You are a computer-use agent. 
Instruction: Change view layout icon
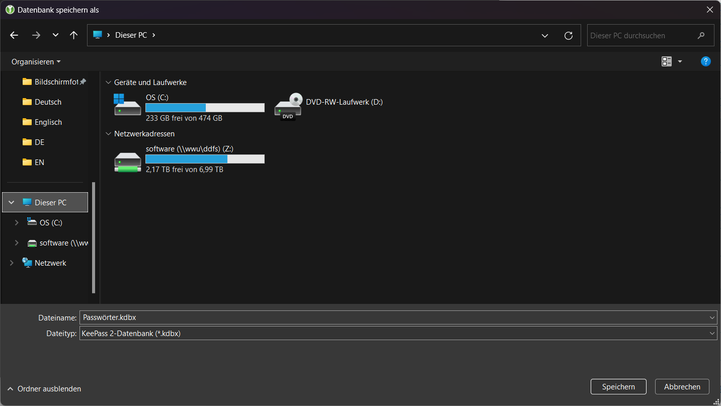point(667,61)
